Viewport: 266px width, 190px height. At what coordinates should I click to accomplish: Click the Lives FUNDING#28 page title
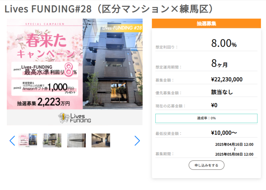click(108, 9)
